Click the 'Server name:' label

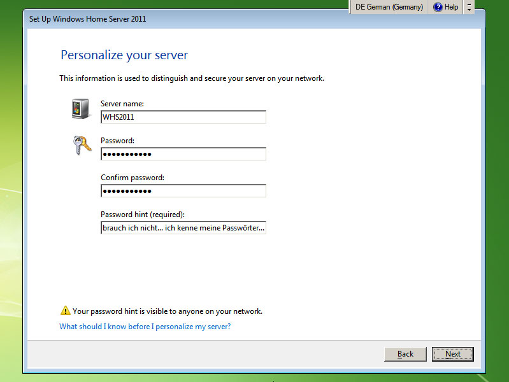[122, 104]
